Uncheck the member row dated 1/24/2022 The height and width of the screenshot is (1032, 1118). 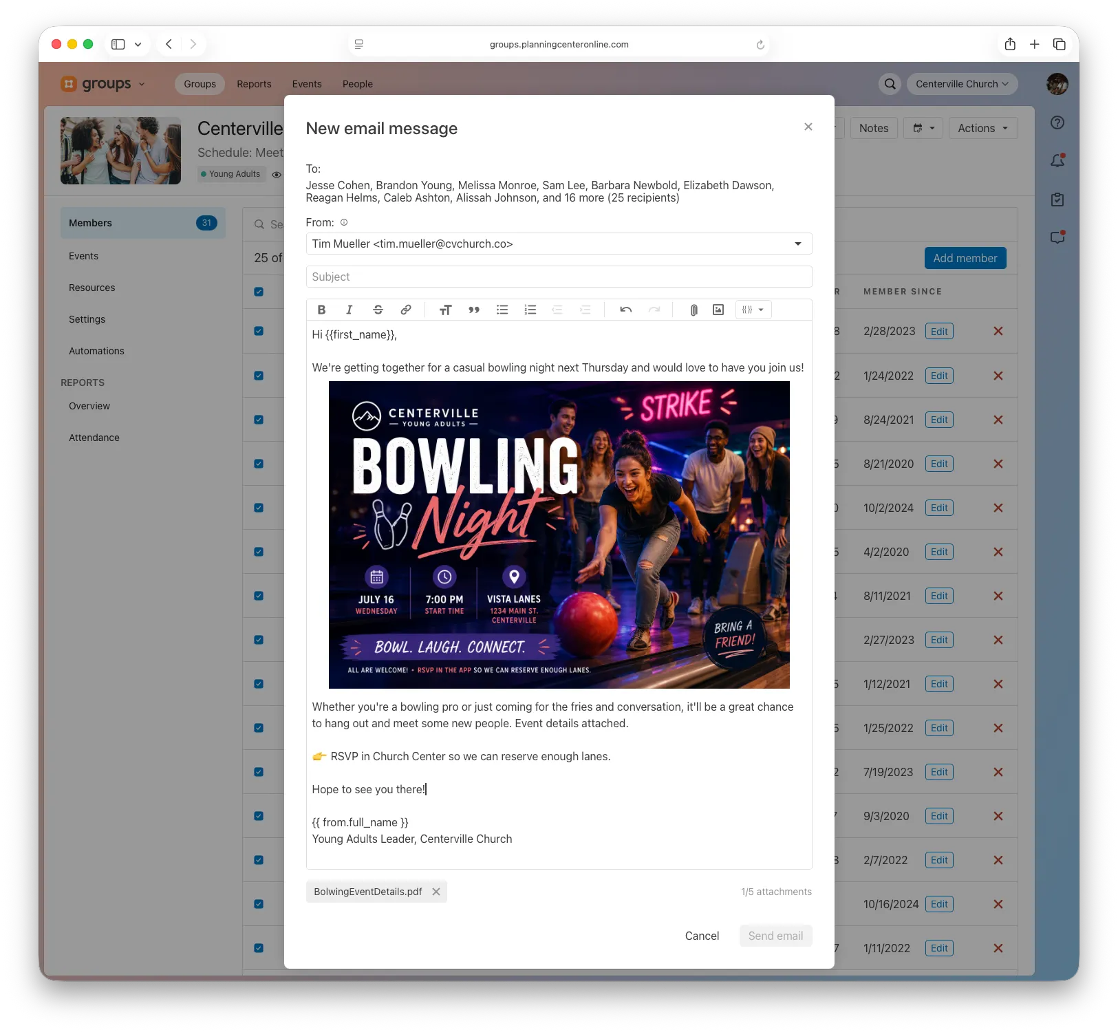pyautogui.click(x=259, y=376)
